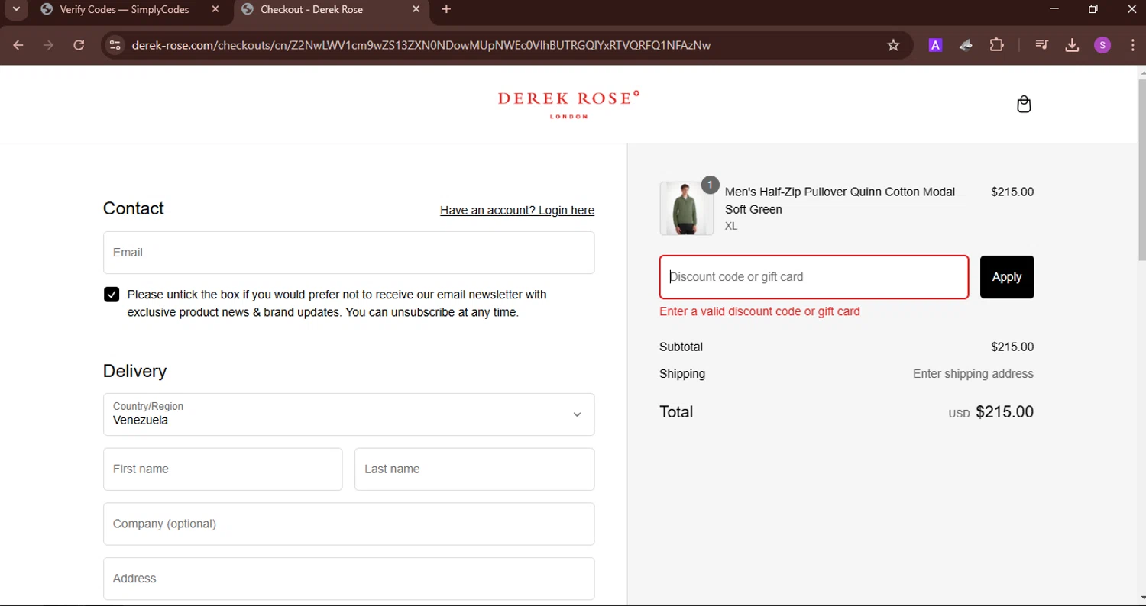Screen dimensions: 1146x606
Task: Switch to Verify Codes SimplyCodes tab
Action: 125,9
